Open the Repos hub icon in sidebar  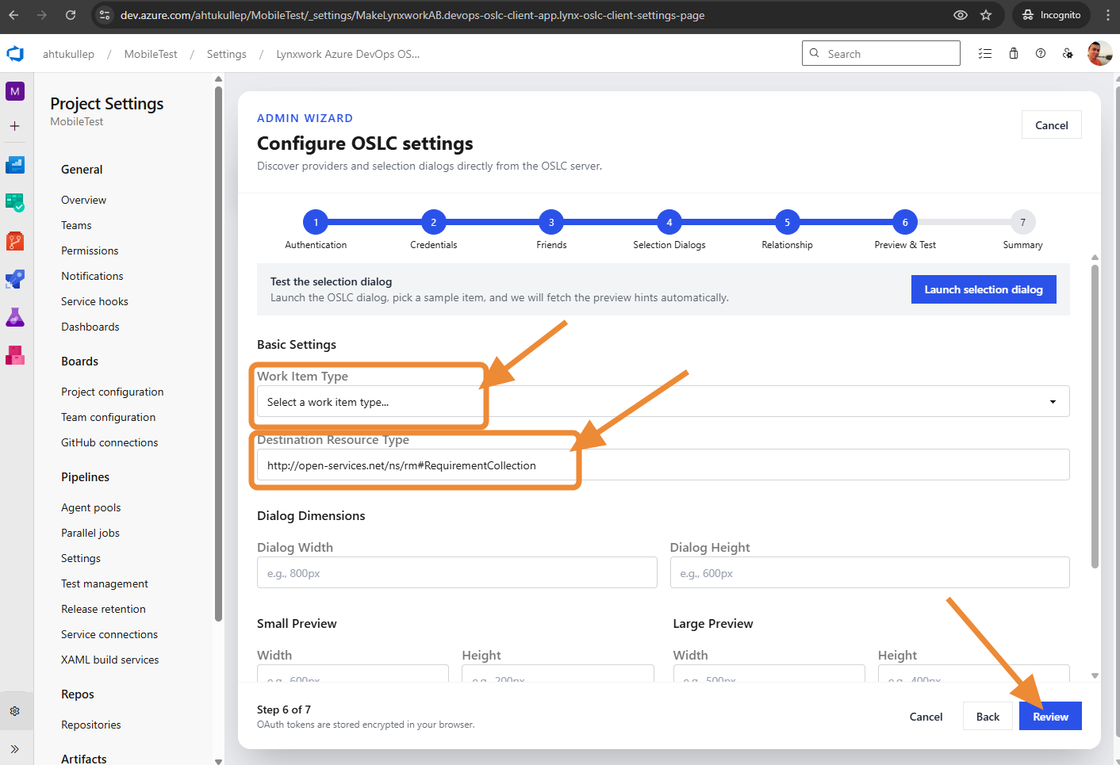click(x=15, y=241)
